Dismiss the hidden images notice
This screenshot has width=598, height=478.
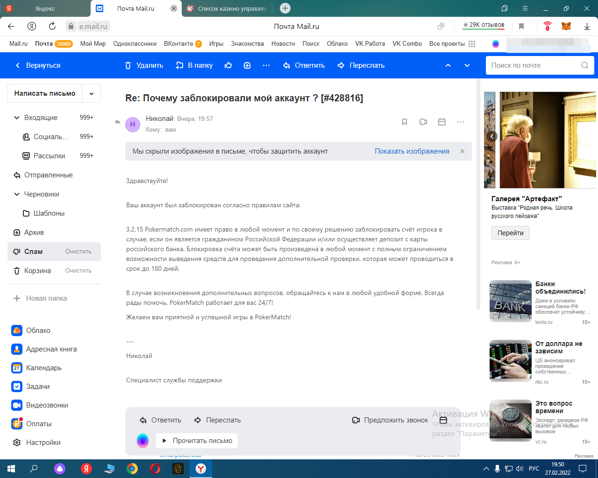pos(463,151)
